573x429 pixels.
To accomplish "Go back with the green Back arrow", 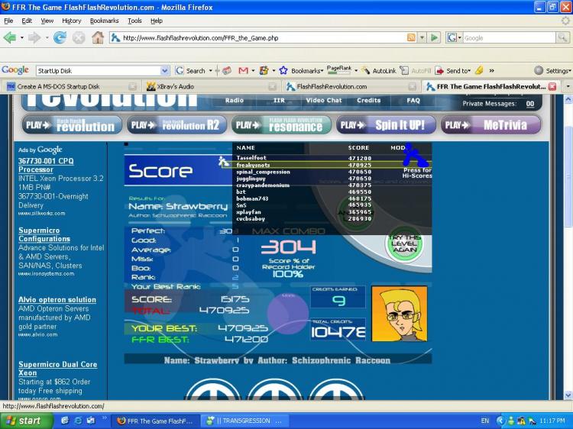I will [x=10, y=37].
